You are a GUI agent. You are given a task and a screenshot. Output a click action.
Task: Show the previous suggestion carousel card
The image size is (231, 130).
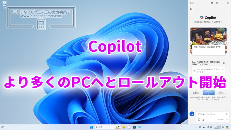(x=190, y=43)
